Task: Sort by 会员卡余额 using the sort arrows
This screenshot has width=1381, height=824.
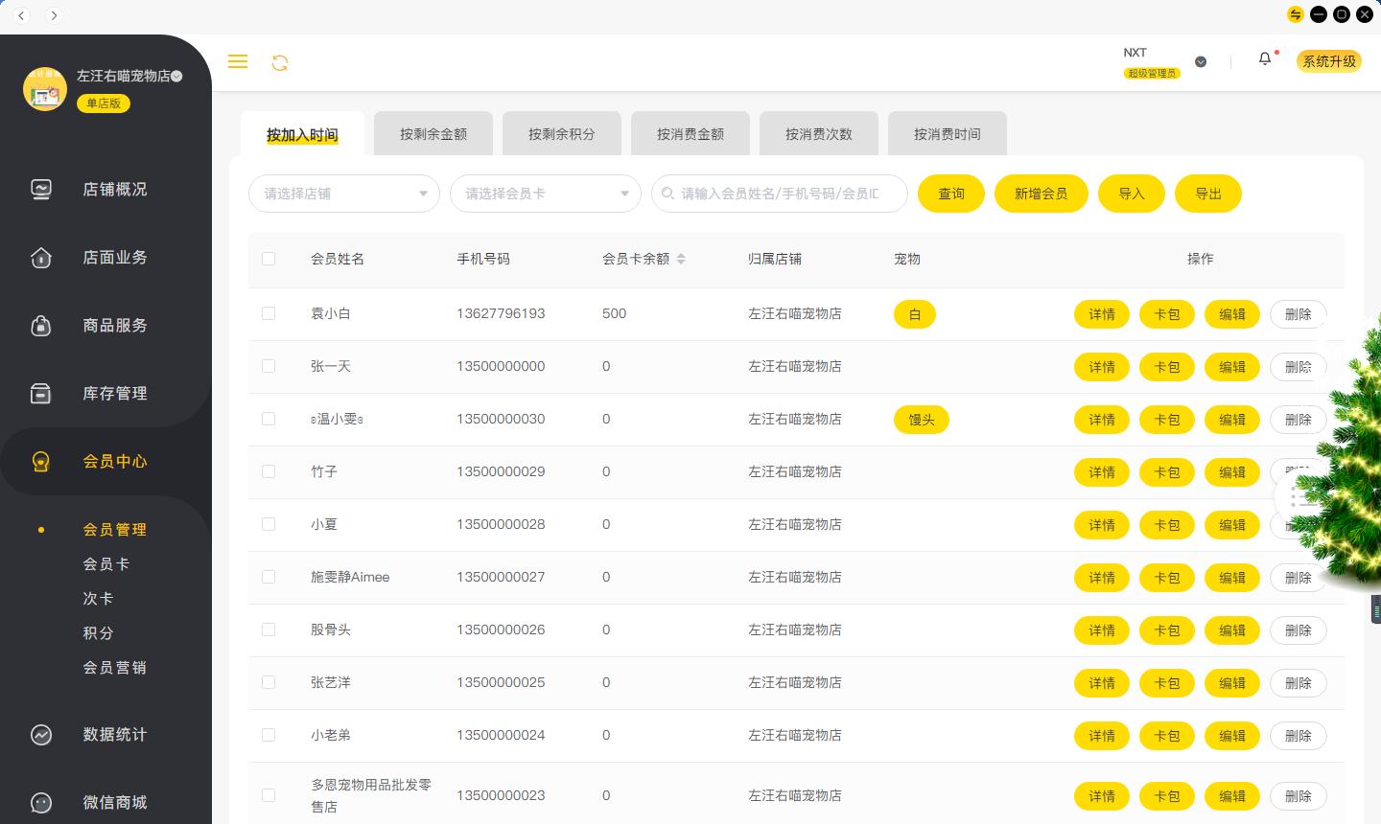Action: (x=681, y=259)
